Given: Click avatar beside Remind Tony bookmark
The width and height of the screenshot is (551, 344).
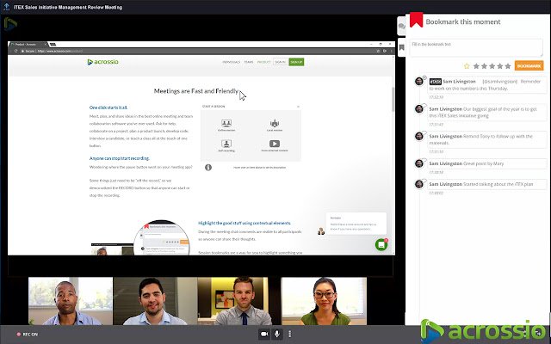Looking at the screenshot, I should coord(419,136).
